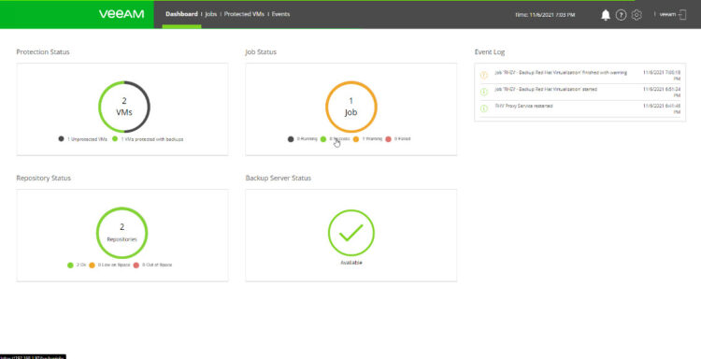701x359 pixels.
Task: Open the Events tab
Action: 280,14
